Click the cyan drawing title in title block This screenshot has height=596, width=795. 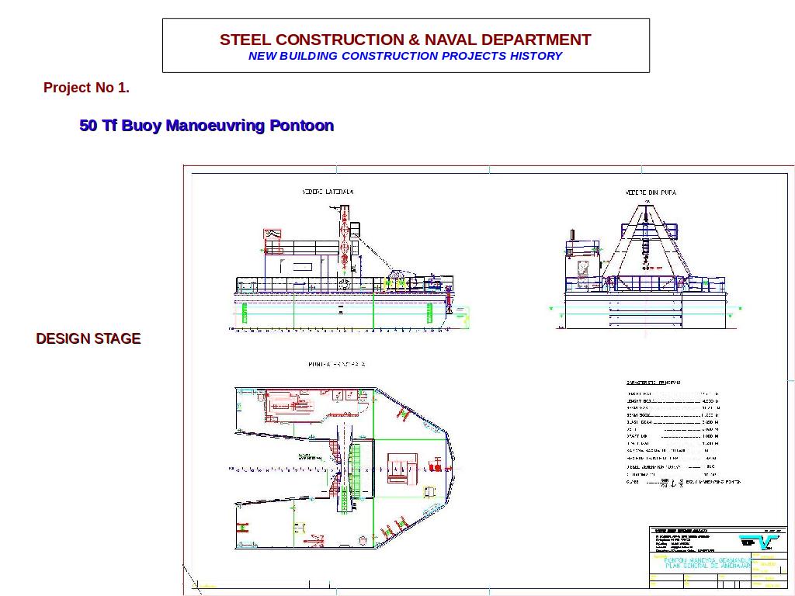tap(702, 563)
